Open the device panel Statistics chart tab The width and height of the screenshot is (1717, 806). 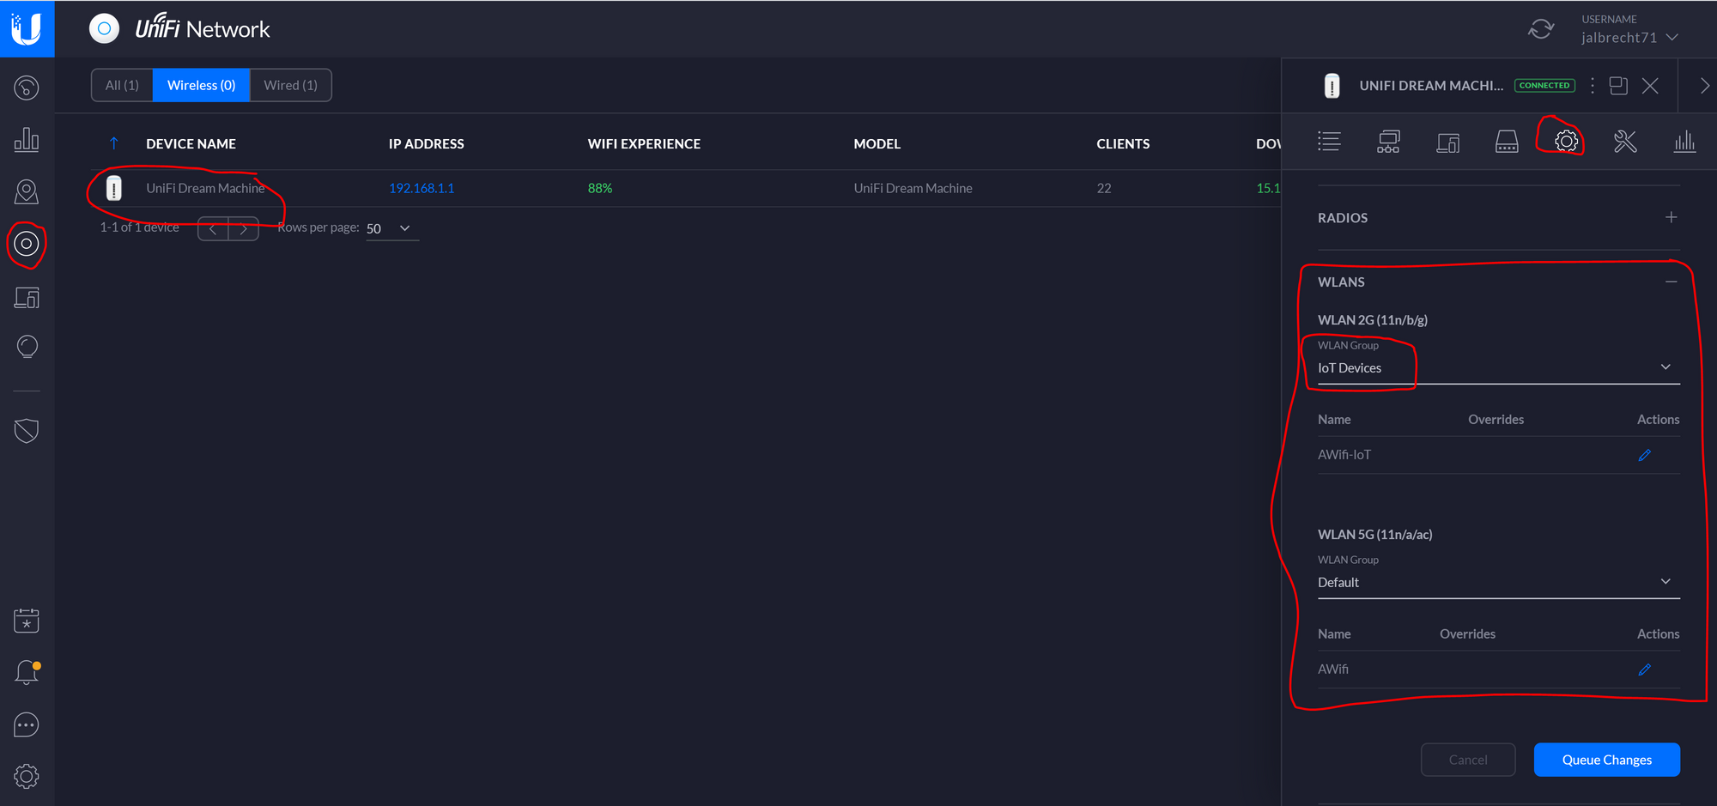[x=1684, y=141]
